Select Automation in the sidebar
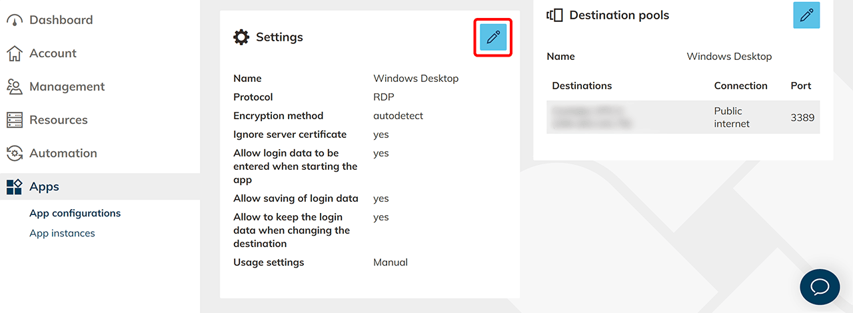This screenshot has height=313, width=853. [x=63, y=153]
